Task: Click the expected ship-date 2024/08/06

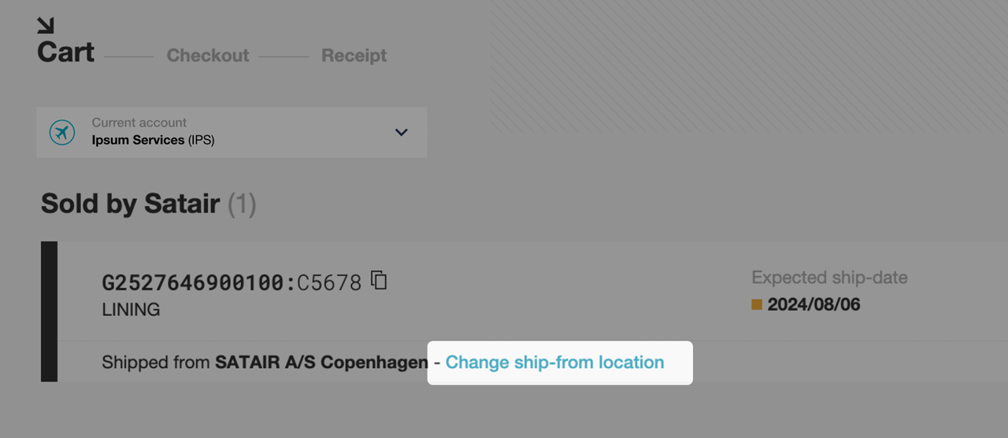Action: point(813,304)
